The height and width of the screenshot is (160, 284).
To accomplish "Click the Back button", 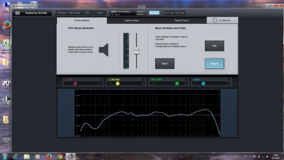I will [x=164, y=64].
